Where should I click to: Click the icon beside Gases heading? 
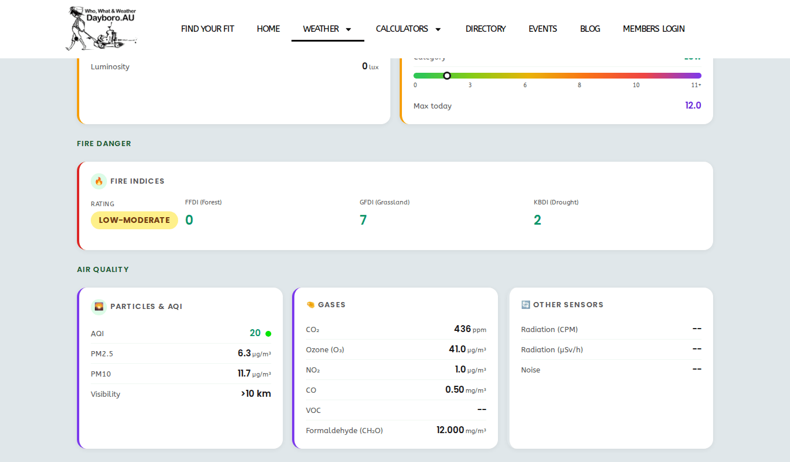click(311, 304)
